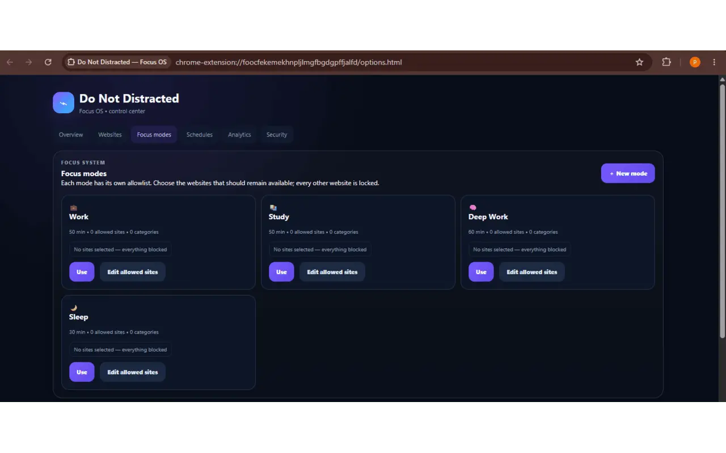Click the extension site info chip
The image size is (726, 453).
117,62
